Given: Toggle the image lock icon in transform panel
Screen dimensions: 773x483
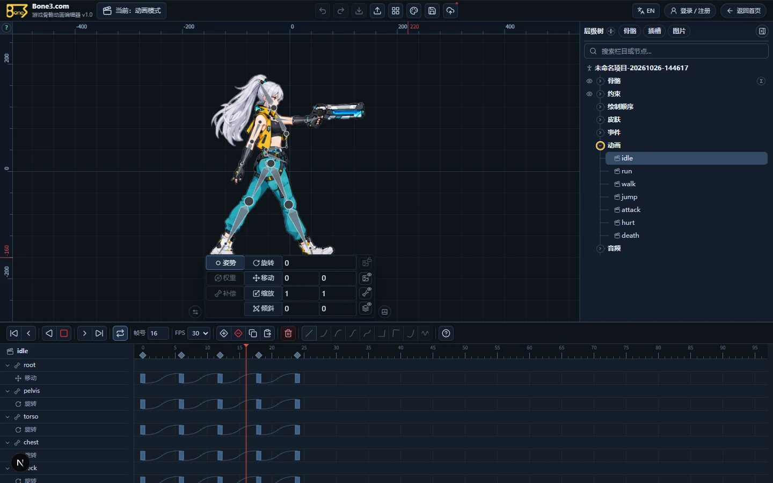Looking at the screenshot, I should coord(366,263).
